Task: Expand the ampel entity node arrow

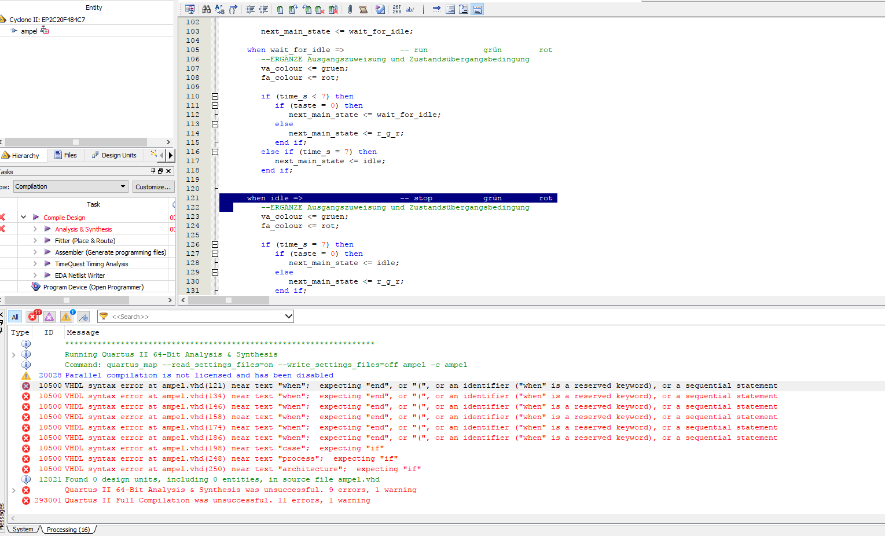Action: click(x=13, y=31)
